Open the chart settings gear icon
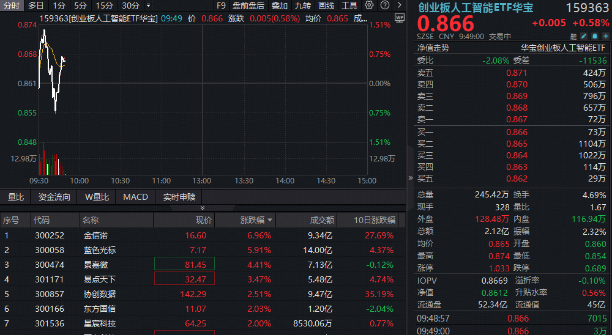 click(369, 6)
